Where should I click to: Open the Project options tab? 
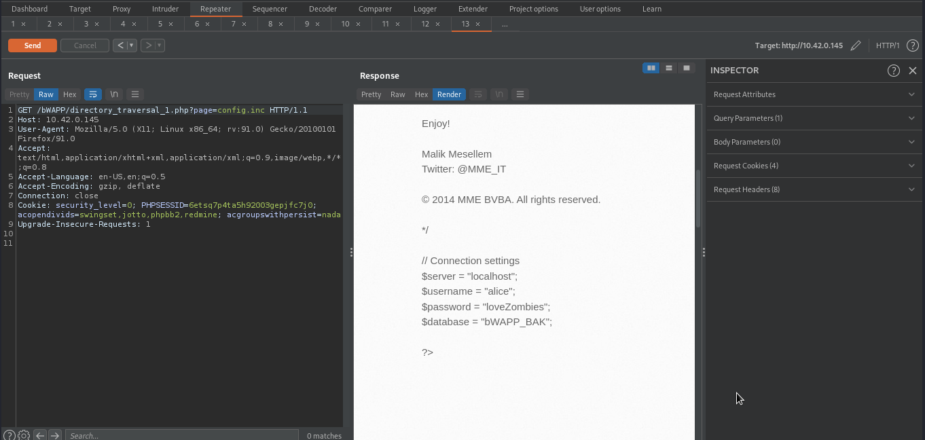point(534,9)
